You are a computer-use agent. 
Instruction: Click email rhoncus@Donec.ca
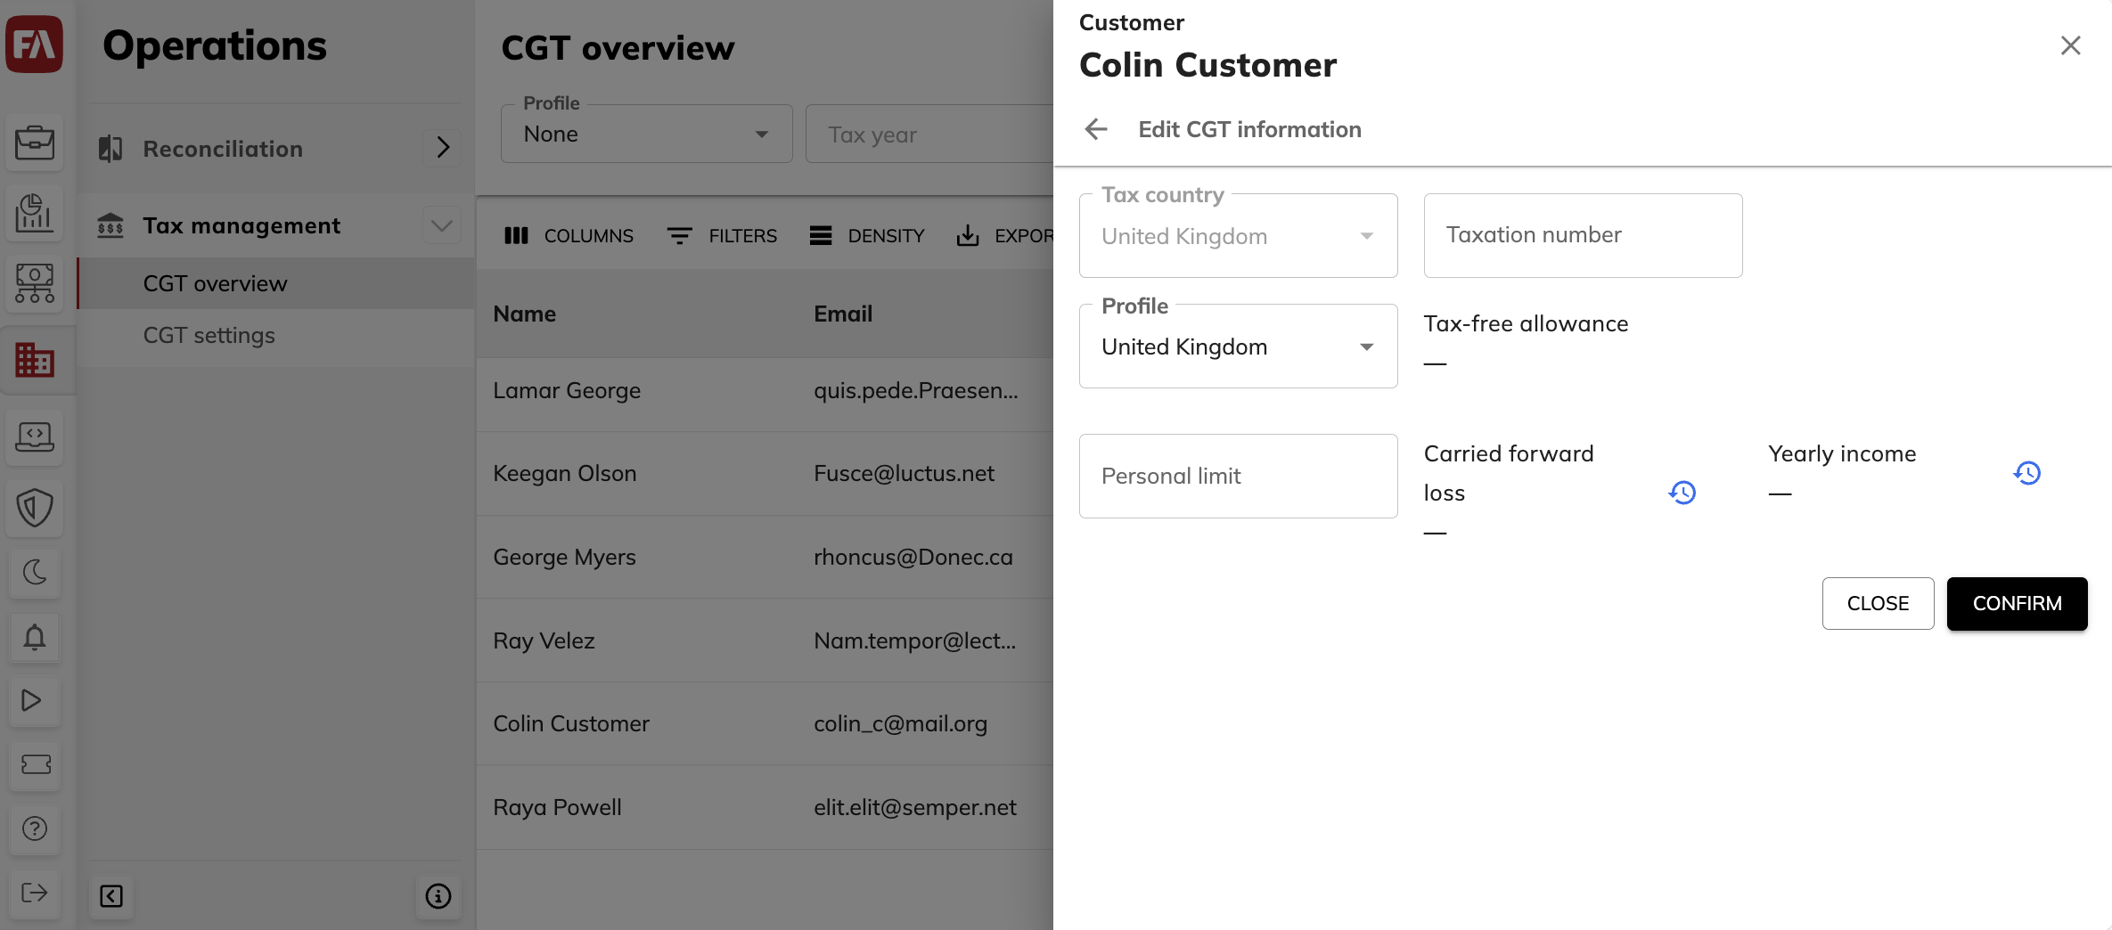pos(913,558)
